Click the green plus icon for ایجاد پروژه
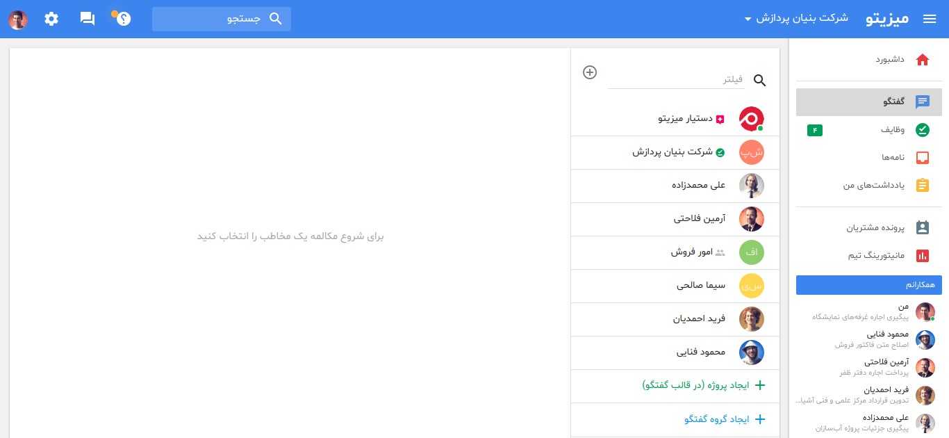This screenshot has width=949, height=438. [760, 385]
